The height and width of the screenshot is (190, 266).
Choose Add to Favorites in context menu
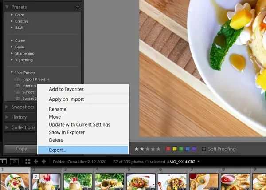[83, 89]
